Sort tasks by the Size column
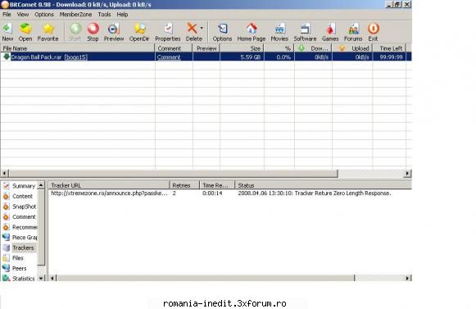This screenshot has height=309, width=476. pos(242,48)
